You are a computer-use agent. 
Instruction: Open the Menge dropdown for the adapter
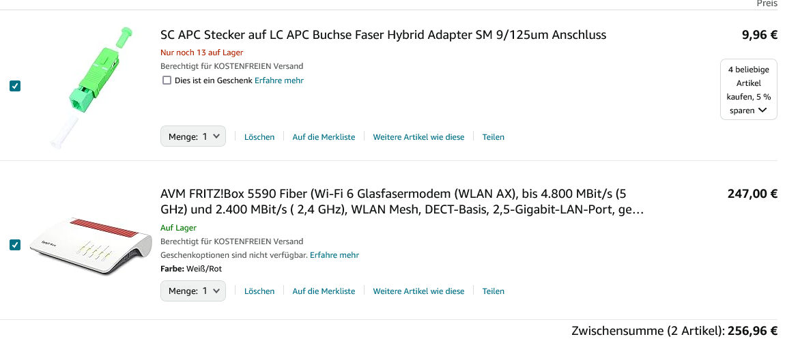coord(193,136)
